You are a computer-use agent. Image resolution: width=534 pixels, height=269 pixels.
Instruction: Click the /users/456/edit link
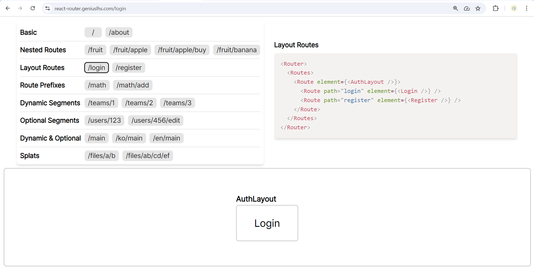tap(156, 120)
